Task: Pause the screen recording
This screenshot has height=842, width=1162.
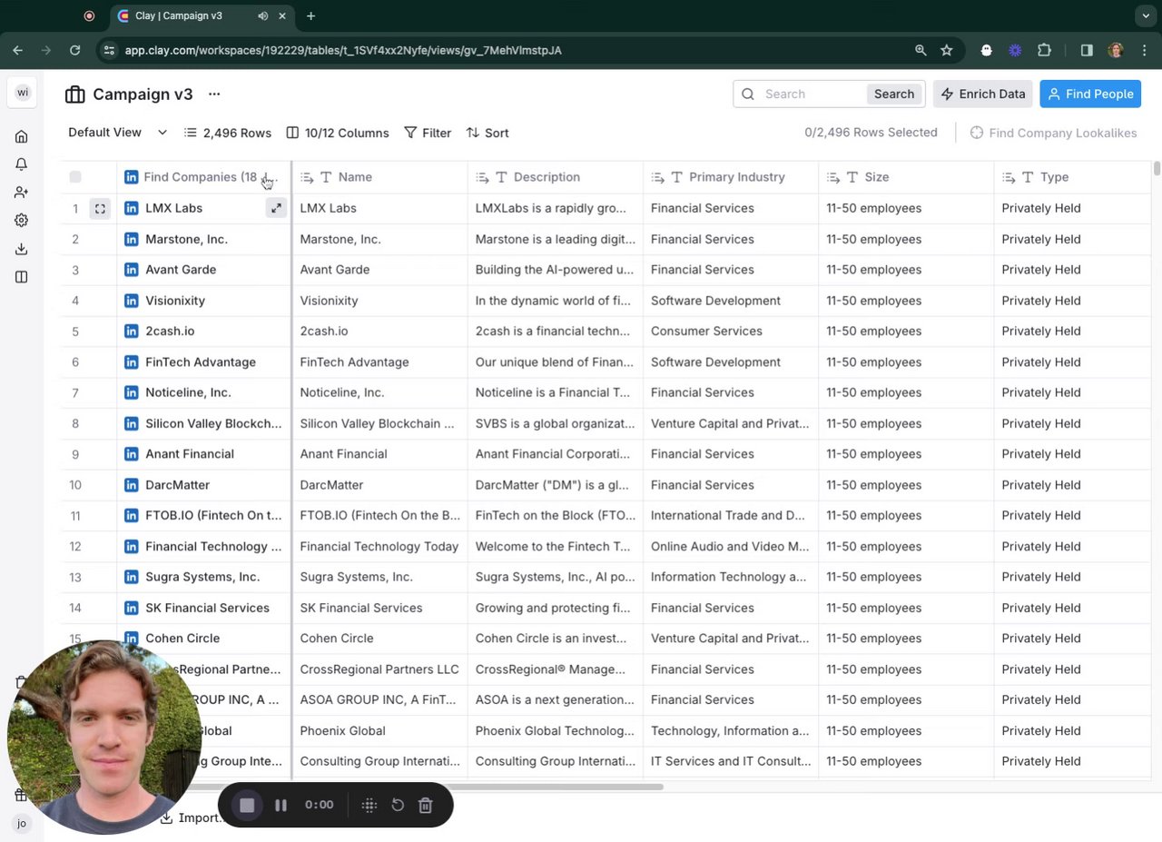Action: tap(281, 805)
